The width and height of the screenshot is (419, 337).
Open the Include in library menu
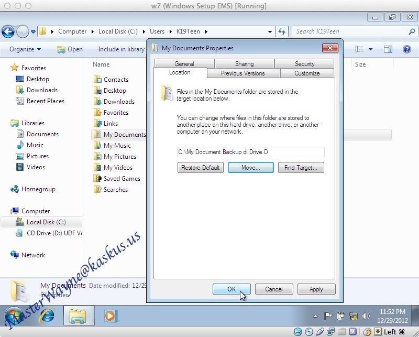pyautogui.click(x=121, y=49)
